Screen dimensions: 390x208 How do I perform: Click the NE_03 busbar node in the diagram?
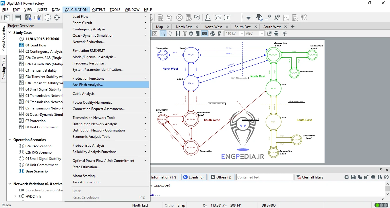[x=273, y=88]
